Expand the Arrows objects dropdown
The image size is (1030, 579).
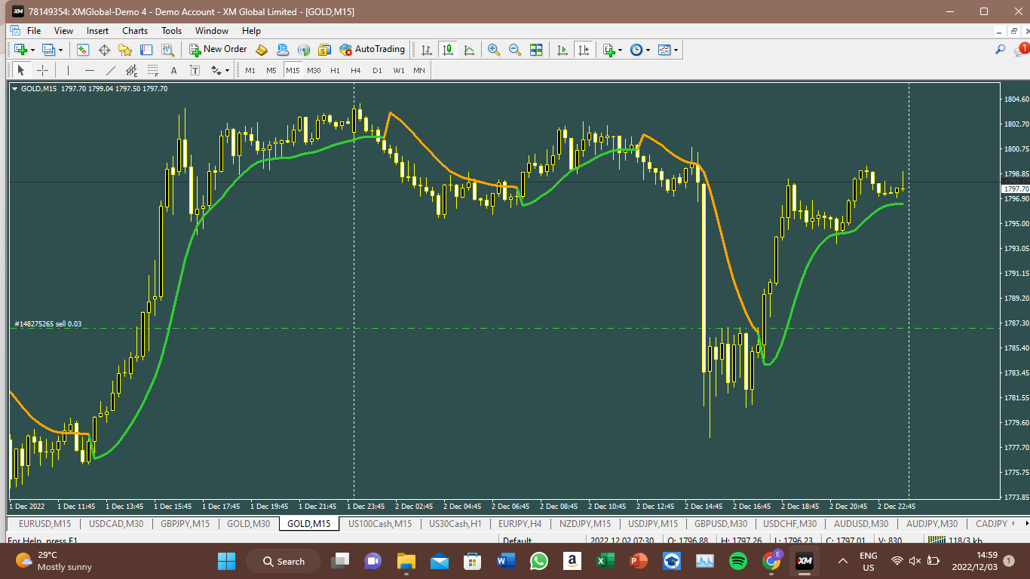(227, 70)
